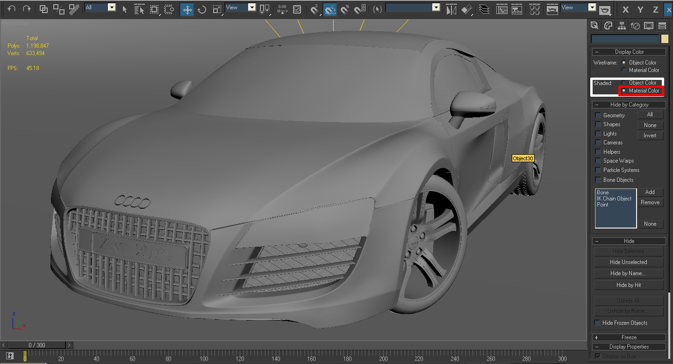This screenshot has width=673, height=364.
Task: Check the Bone Objects checkbox
Action: (598, 180)
